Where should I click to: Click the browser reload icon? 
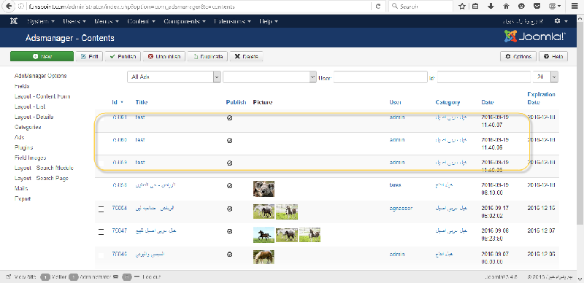[378, 7]
